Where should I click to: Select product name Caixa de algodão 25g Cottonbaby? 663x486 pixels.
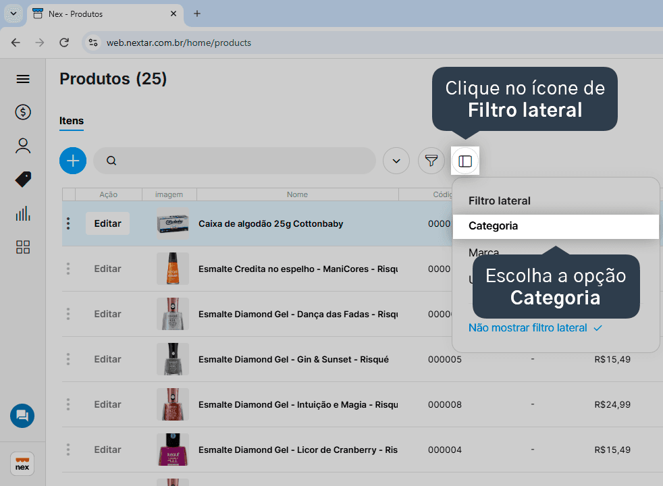pos(271,223)
